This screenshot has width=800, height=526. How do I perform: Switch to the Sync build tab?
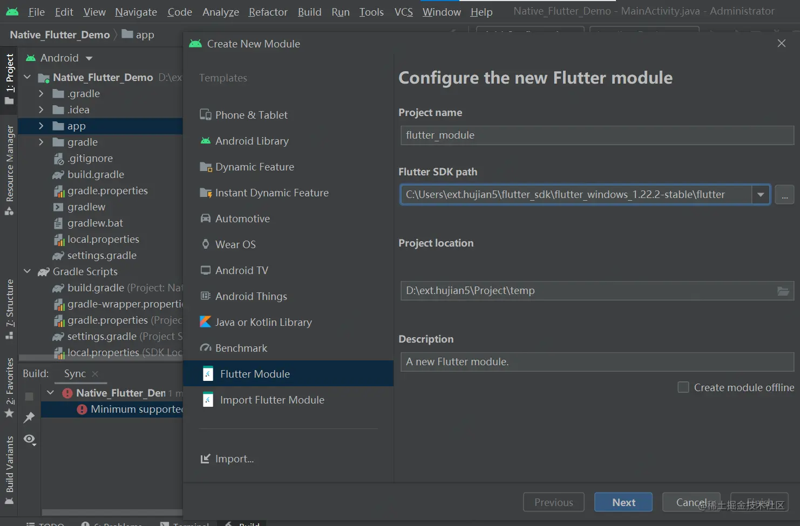point(74,373)
